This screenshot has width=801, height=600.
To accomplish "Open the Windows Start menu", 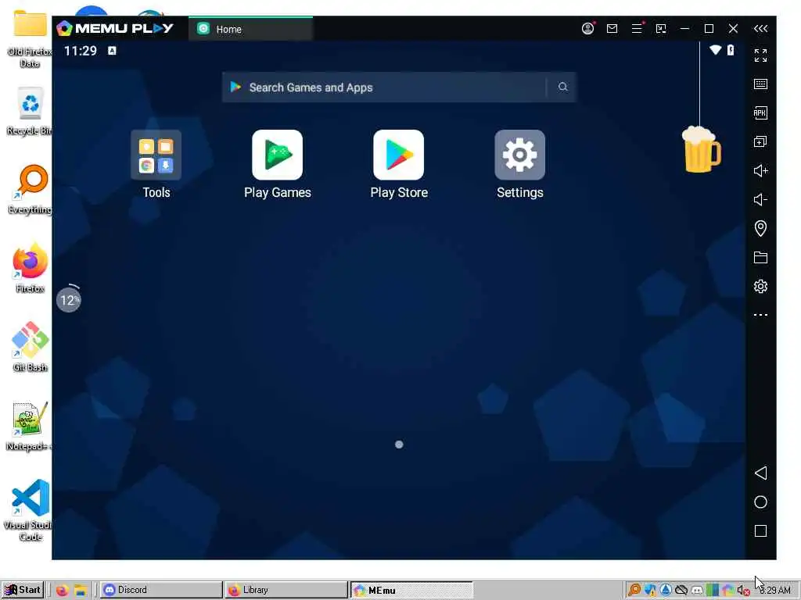I will coord(23,590).
